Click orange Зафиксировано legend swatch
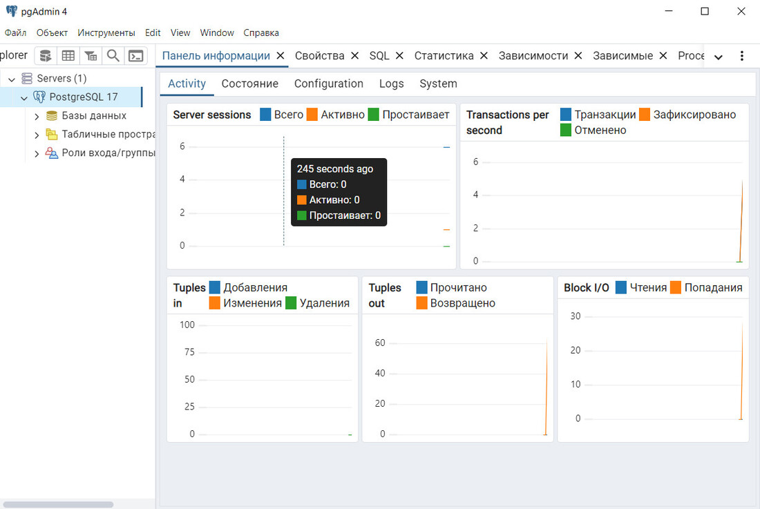 pyautogui.click(x=644, y=114)
